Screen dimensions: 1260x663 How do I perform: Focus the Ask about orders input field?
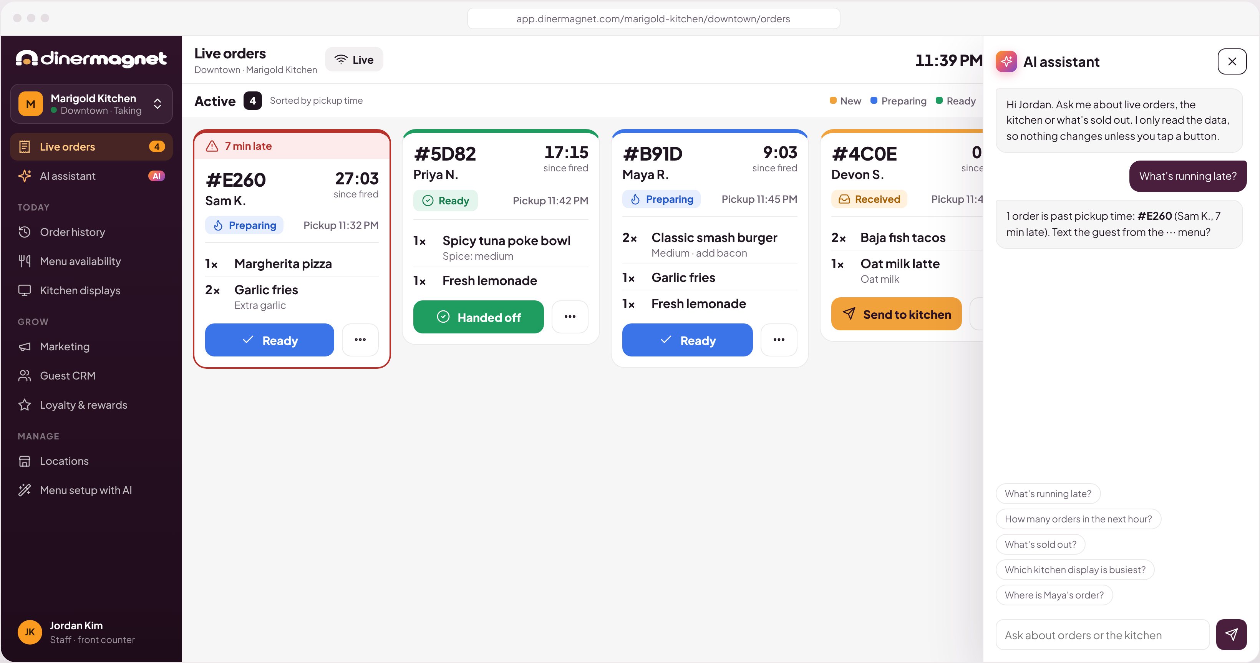(1102, 635)
